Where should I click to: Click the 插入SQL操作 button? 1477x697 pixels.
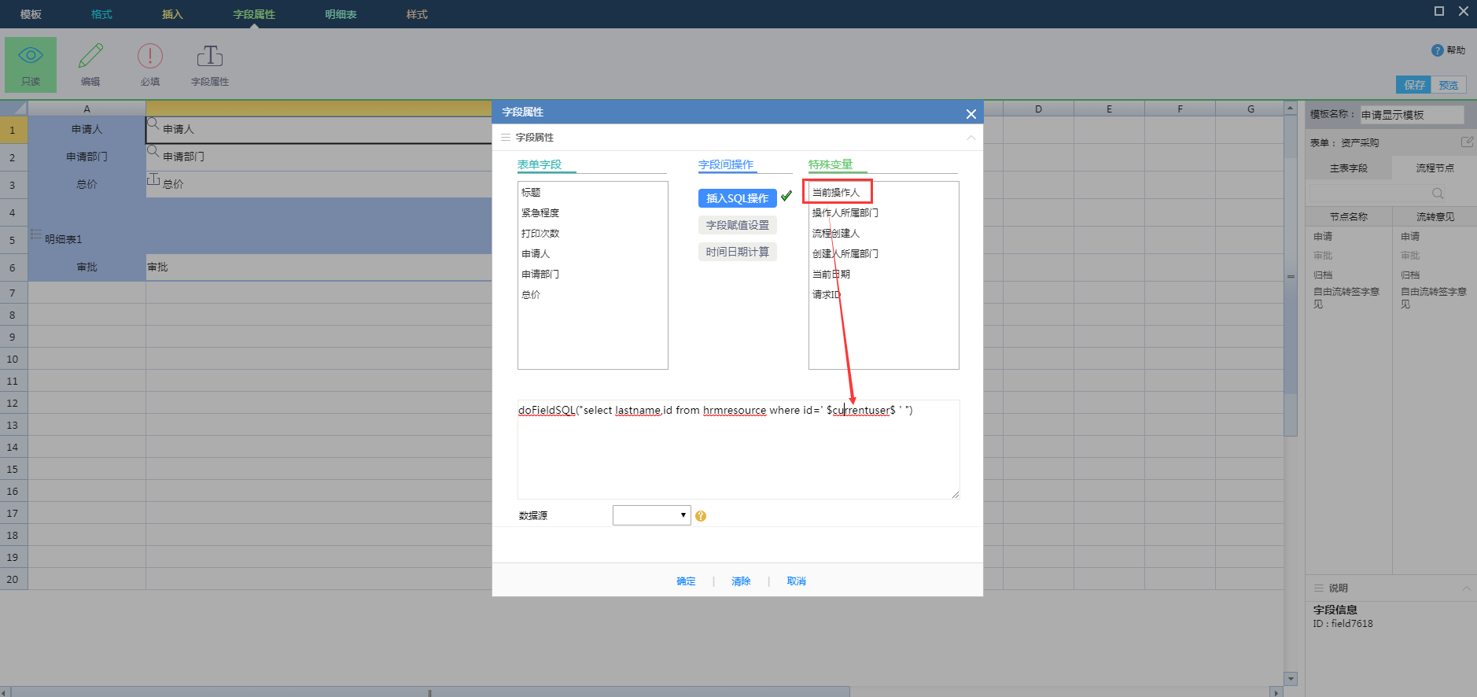point(737,198)
